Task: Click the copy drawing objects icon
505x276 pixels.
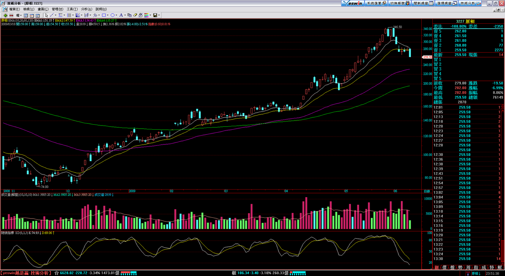Action: coord(130,15)
